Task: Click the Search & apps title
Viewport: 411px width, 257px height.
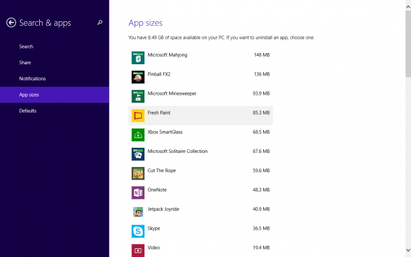Action: pyautogui.click(x=45, y=23)
